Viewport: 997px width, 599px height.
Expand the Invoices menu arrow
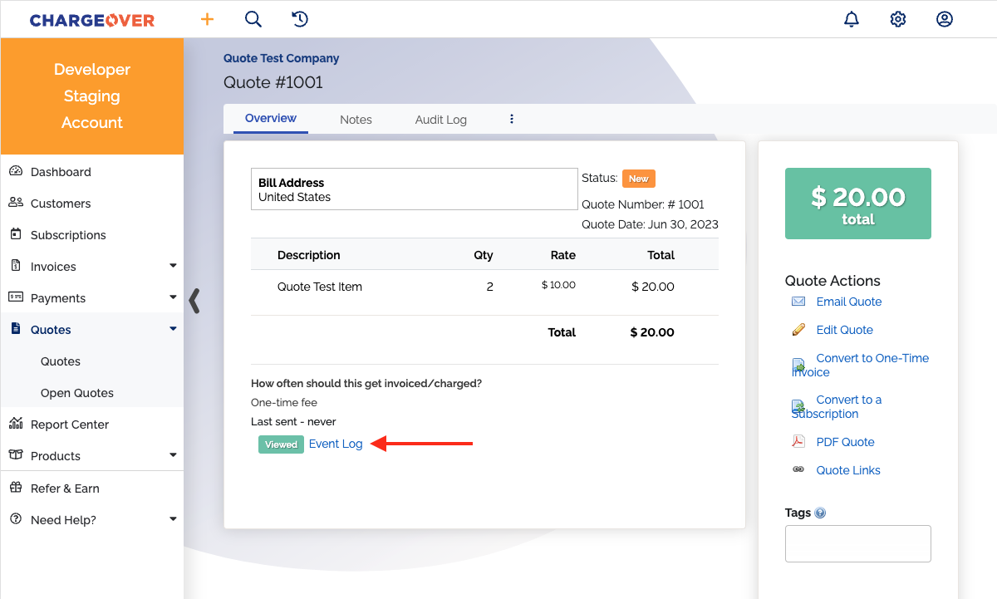pyautogui.click(x=173, y=266)
